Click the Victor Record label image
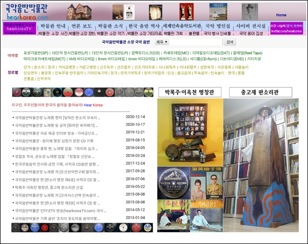Screen dimensions: 308x244 pos(174,183)
